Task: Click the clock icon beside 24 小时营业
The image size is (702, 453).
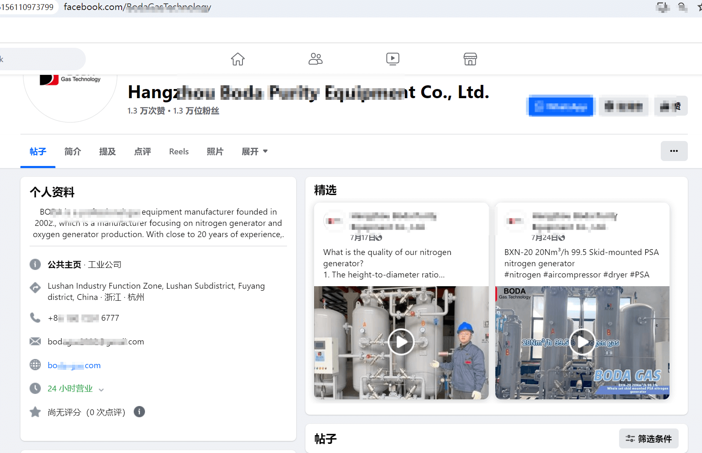Action: tap(35, 389)
